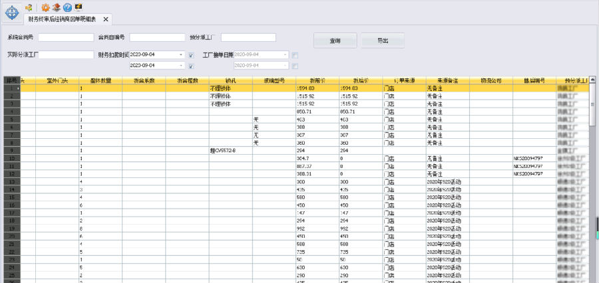
Task: Close the 财务终审后经销商回单明细表 tab
Action: (106, 19)
